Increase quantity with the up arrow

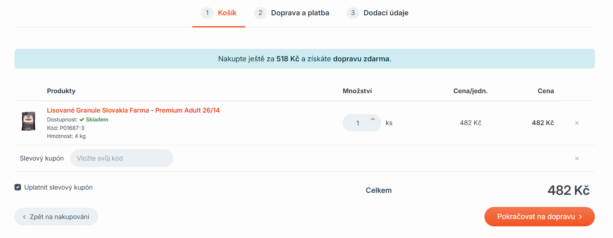[x=372, y=119]
